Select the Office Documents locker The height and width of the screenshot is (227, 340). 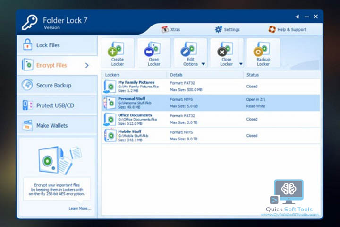[x=211, y=119]
